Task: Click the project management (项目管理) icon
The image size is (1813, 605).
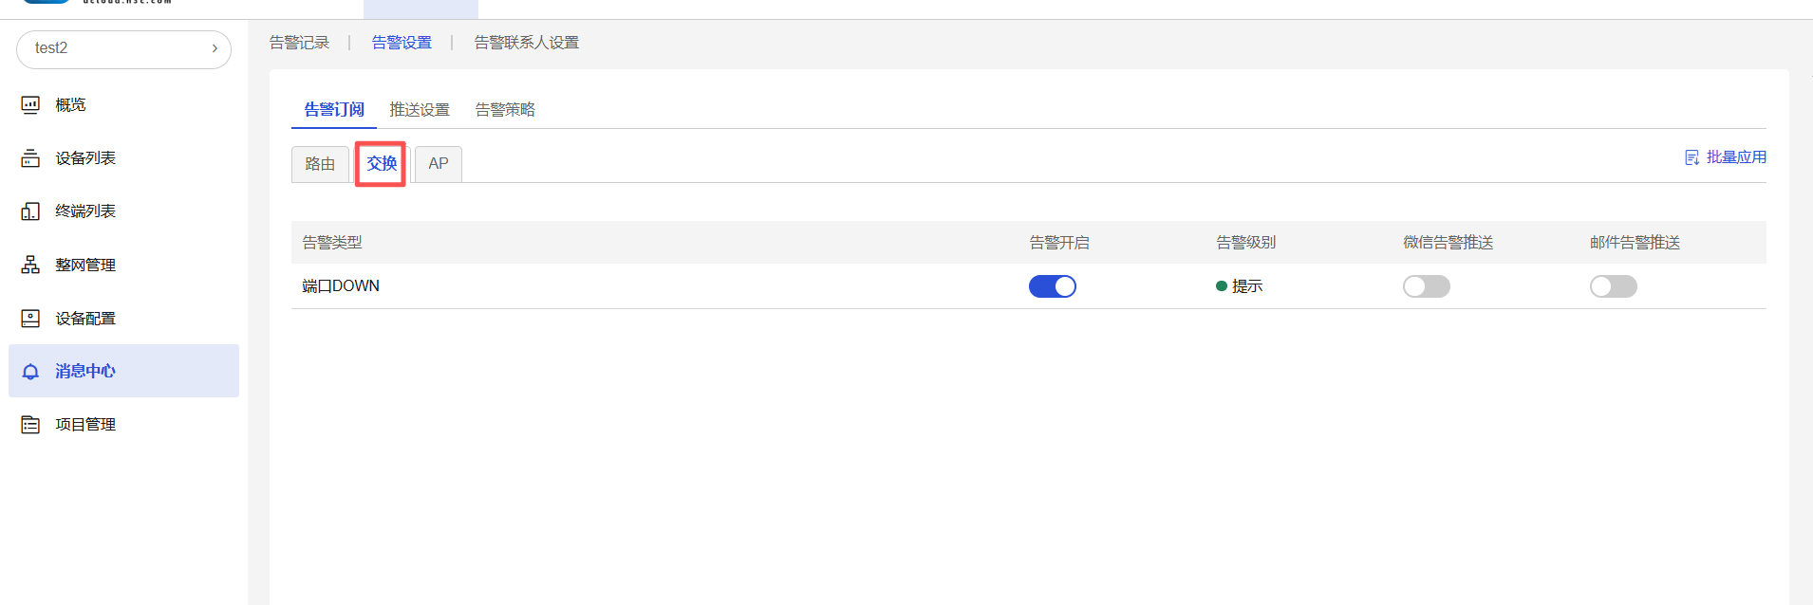Action: [30, 425]
